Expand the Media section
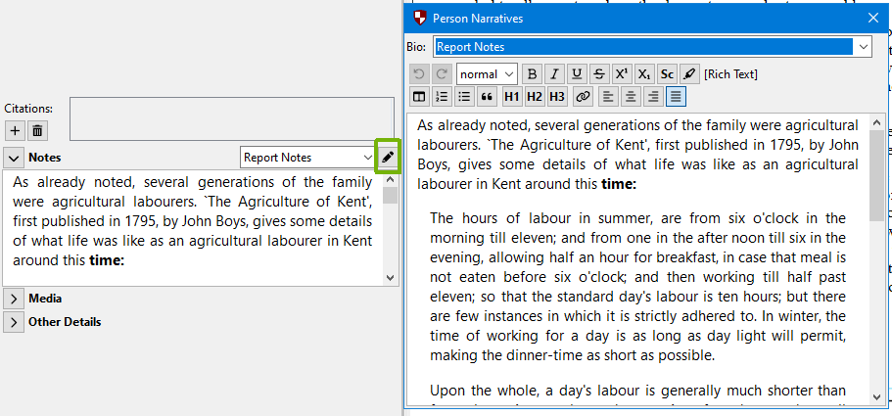 [15, 299]
